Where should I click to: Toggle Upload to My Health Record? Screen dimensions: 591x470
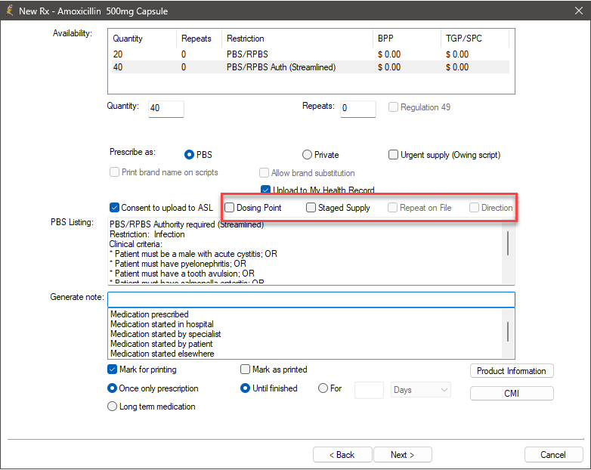tap(265, 189)
